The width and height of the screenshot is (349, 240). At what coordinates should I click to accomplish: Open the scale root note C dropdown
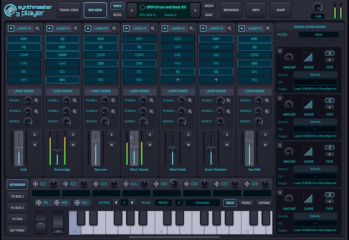pos(179,203)
